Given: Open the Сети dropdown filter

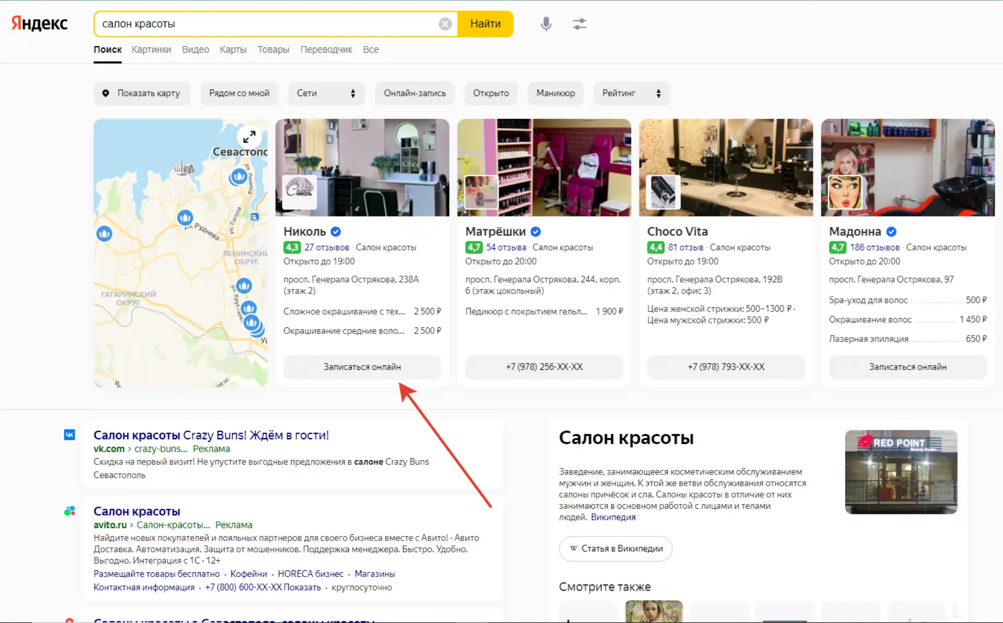Looking at the screenshot, I should tap(326, 93).
